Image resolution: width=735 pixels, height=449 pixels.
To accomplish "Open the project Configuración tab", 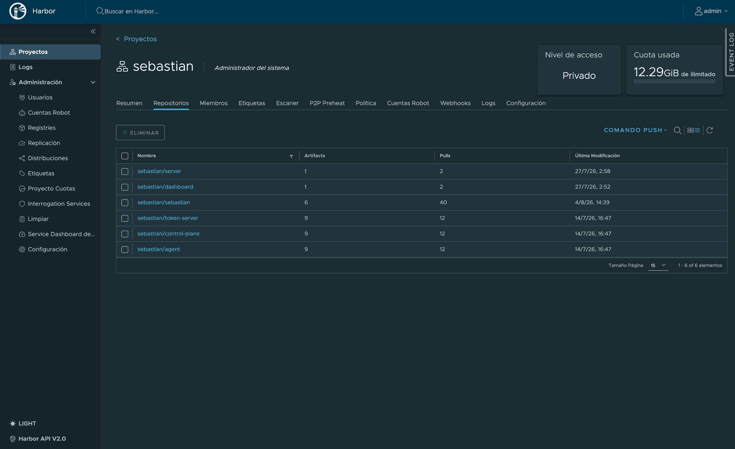I will click(526, 103).
